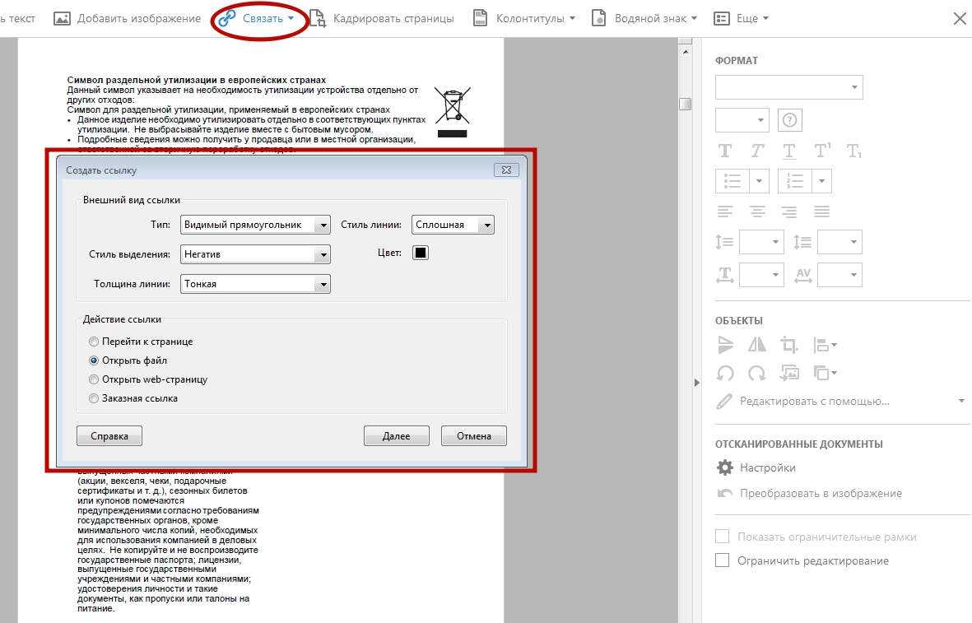Click the Настройки gear icon
972x623 pixels.
(725, 467)
